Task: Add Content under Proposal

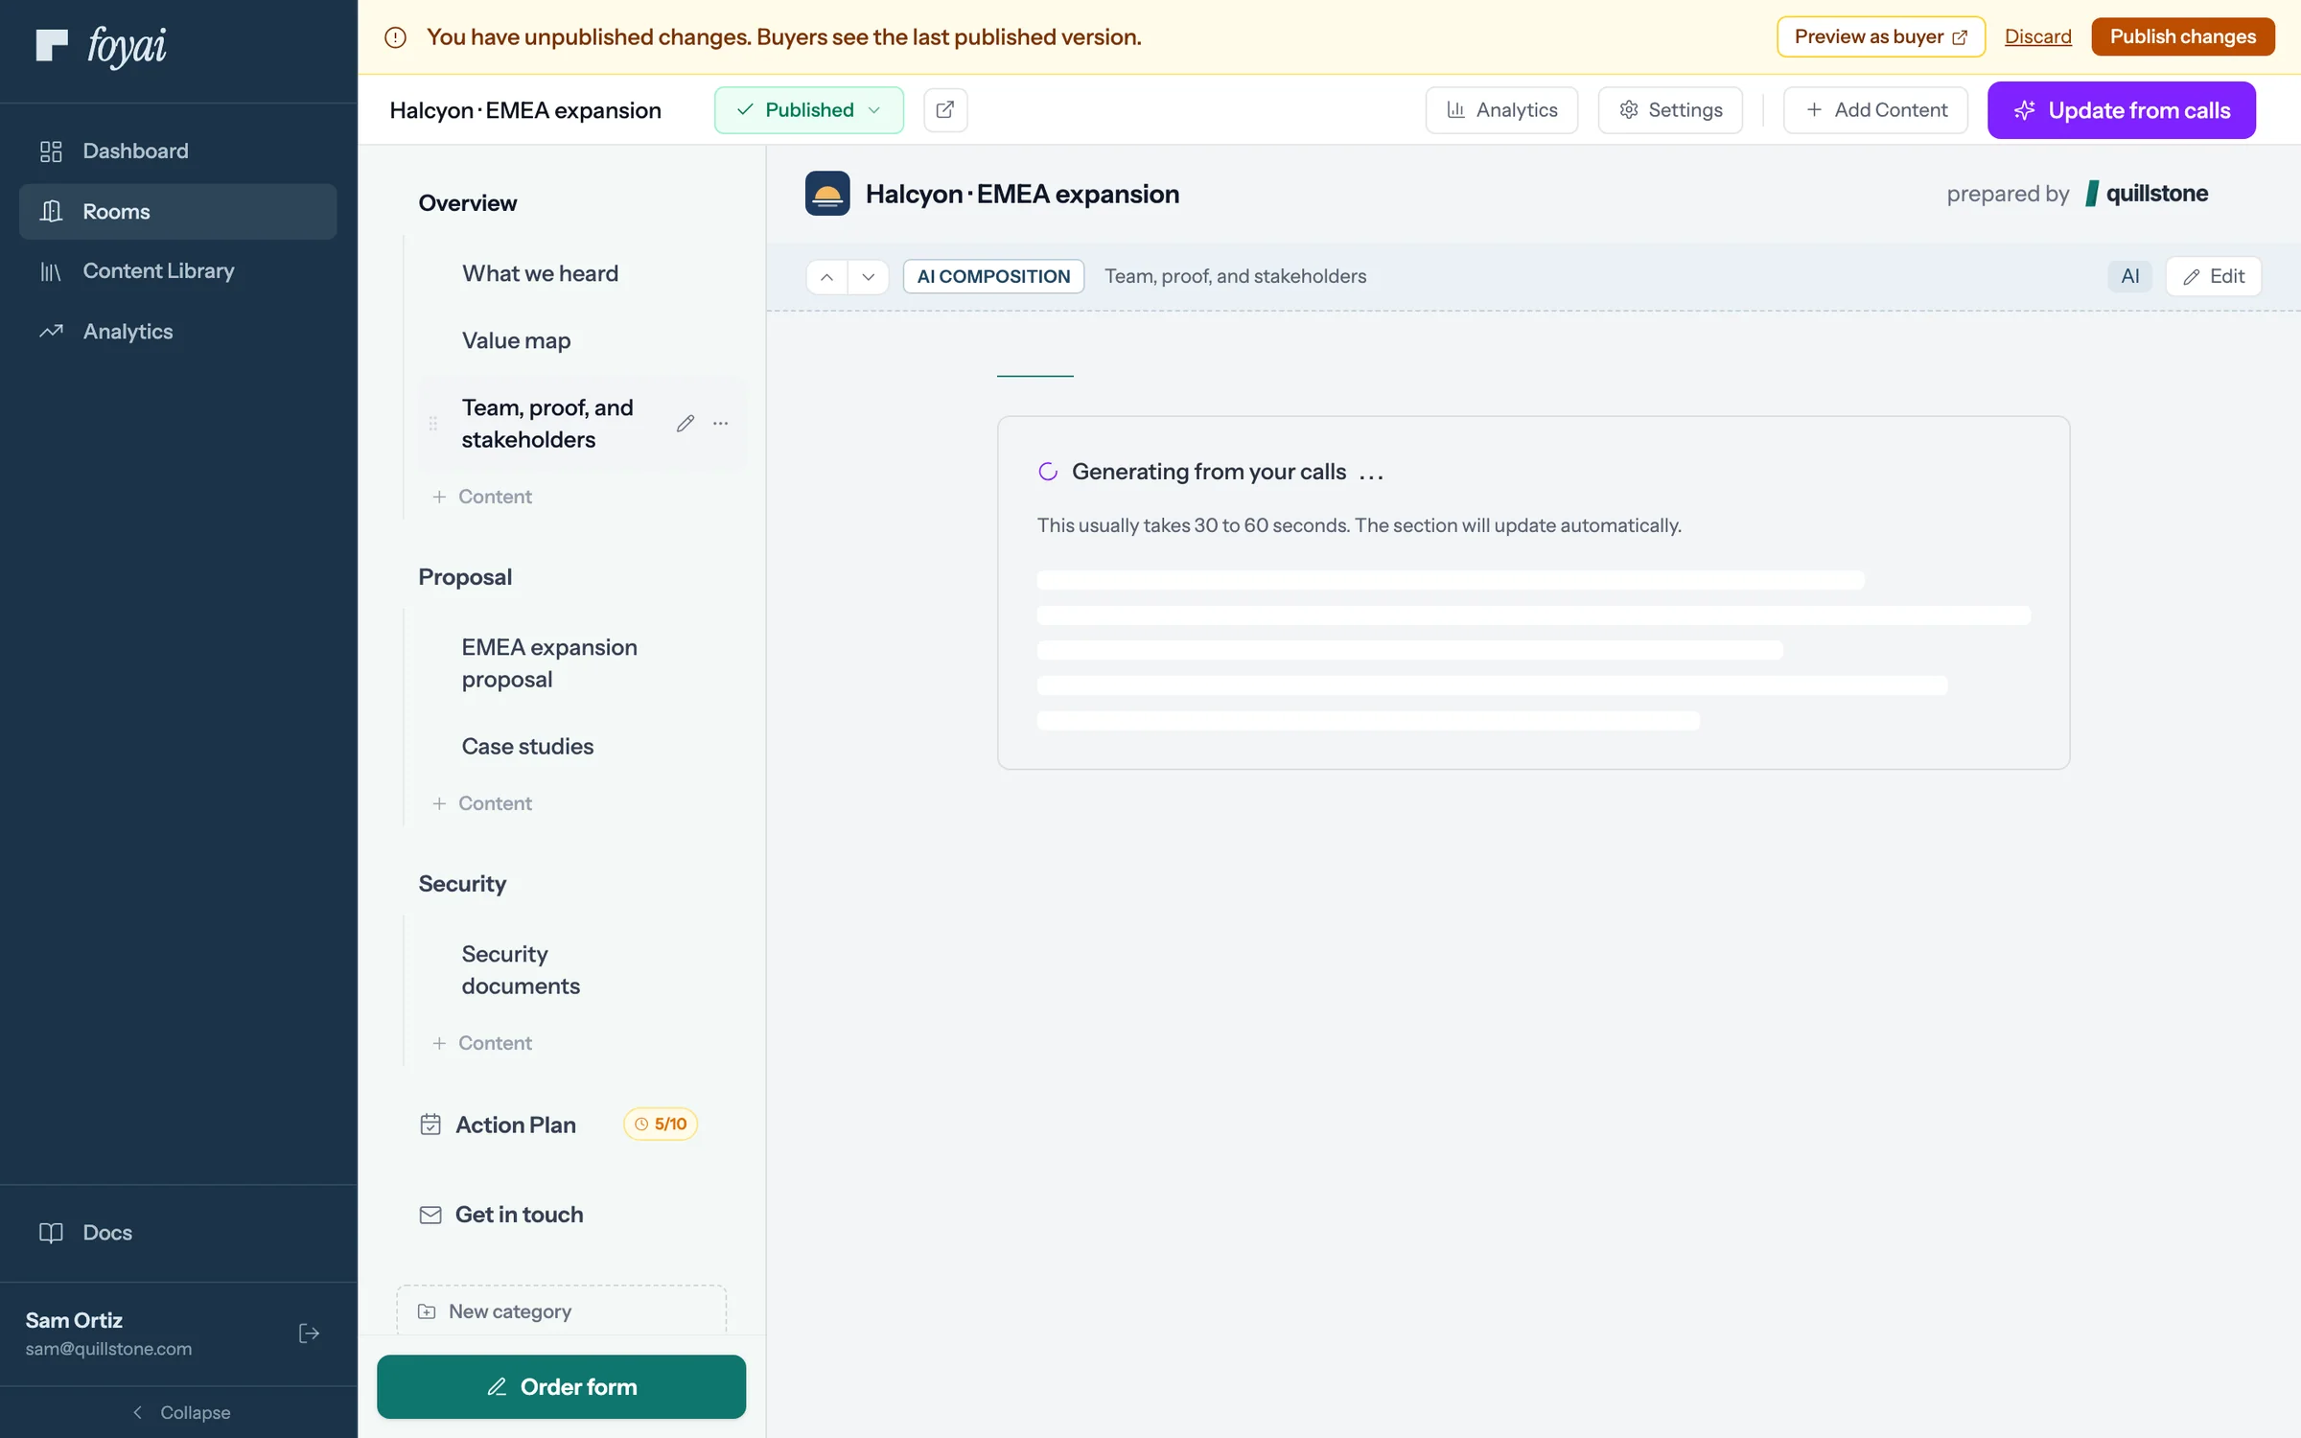Action: click(482, 803)
